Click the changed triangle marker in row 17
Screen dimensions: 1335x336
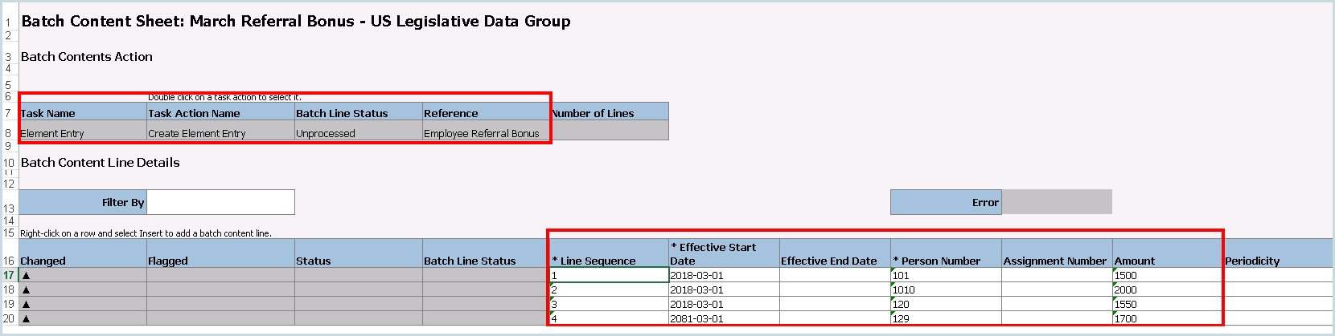coord(26,275)
